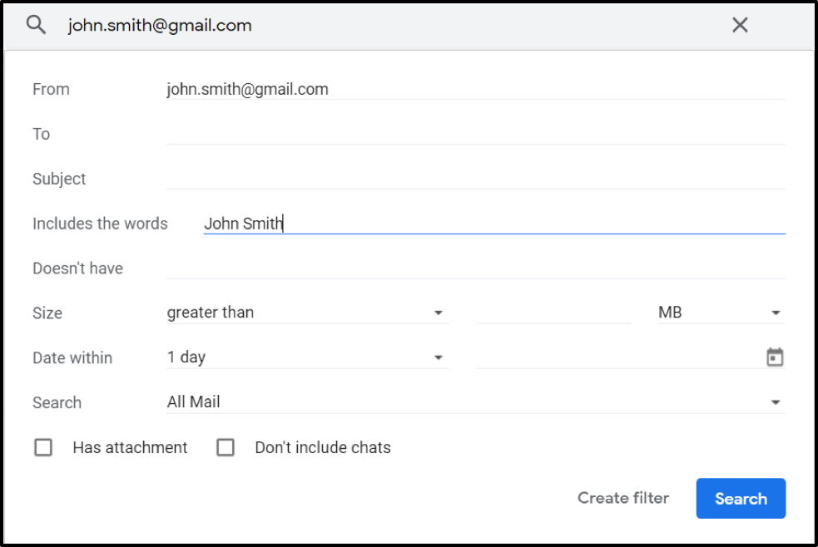Click the magnifying glass search icon
The width and height of the screenshot is (818, 547).
[x=36, y=25]
